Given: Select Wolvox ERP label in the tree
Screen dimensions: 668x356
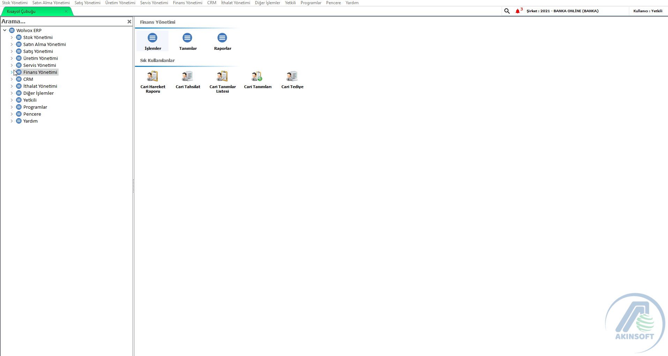Looking at the screenshot, I should click(29, 30).
